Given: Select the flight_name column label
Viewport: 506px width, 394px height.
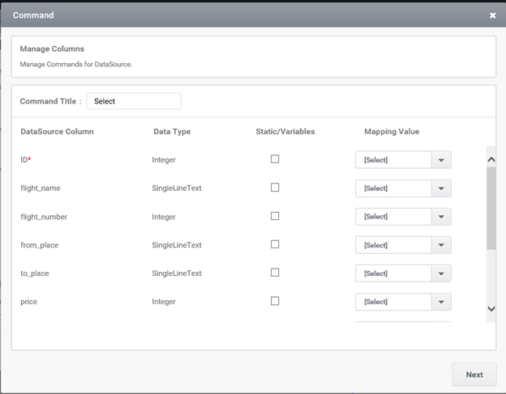Looking at the screenshot, I should [x=41, y=188].
